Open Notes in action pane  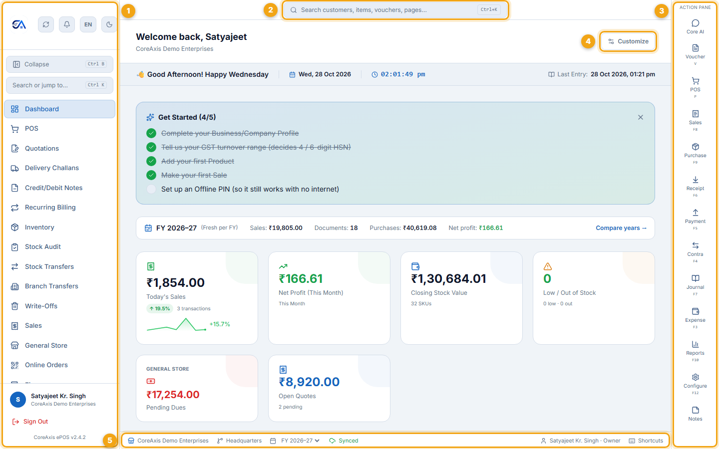click(695, 414)
